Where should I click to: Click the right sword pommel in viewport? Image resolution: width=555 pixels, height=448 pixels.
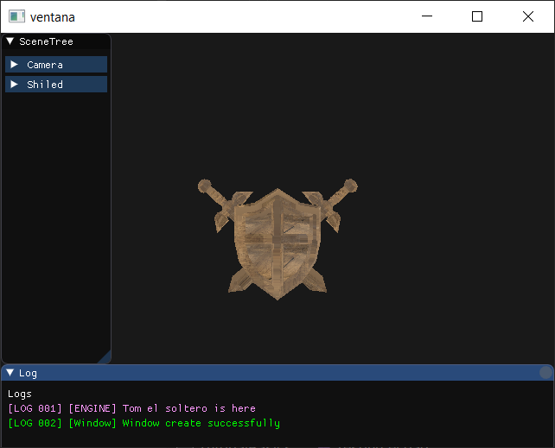[349, 186]
